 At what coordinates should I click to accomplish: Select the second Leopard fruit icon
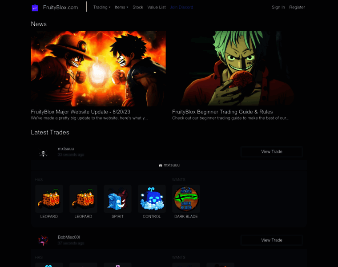[83, 198]
